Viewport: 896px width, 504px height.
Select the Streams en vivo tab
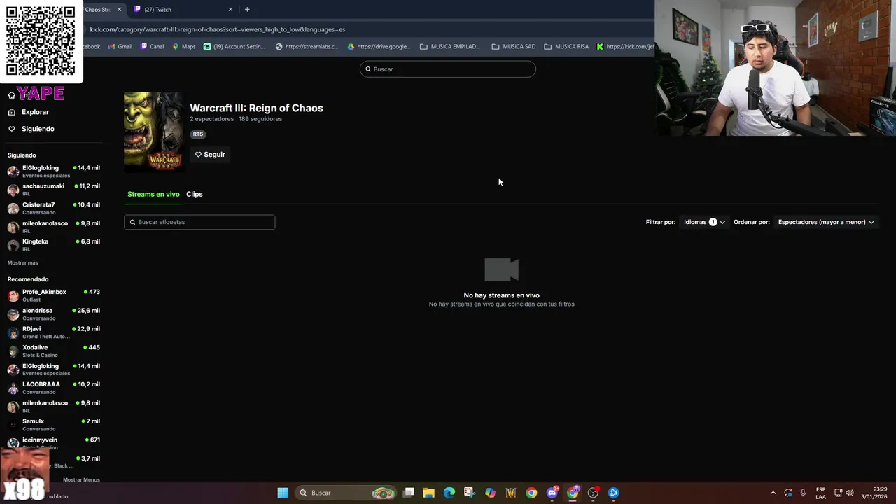153,194
